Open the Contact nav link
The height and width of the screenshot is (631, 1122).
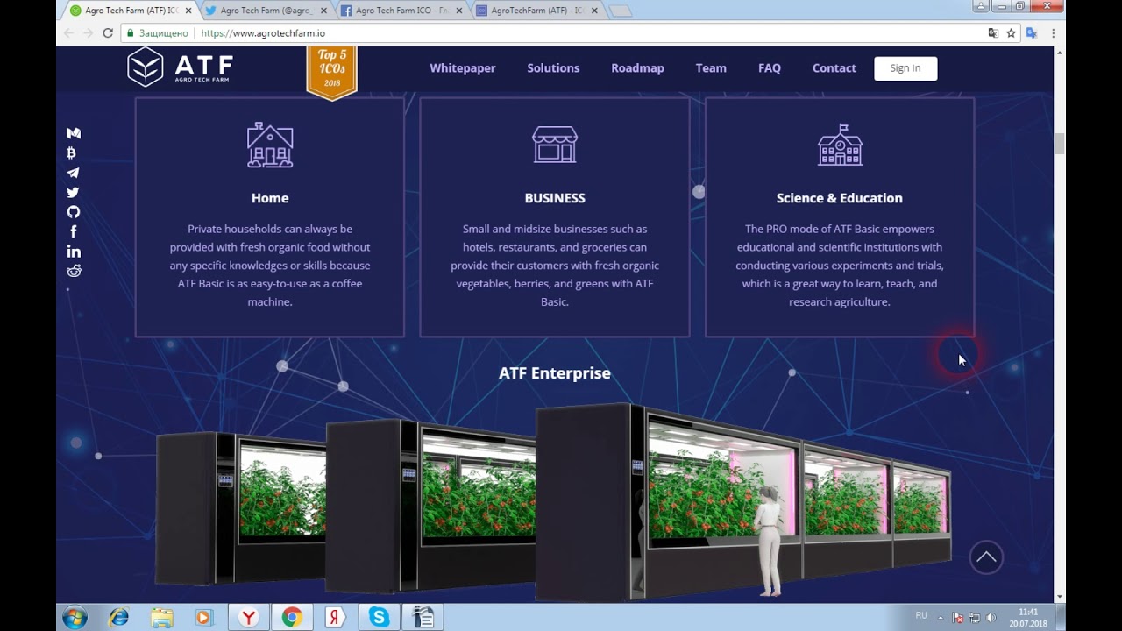click(834, 68)
